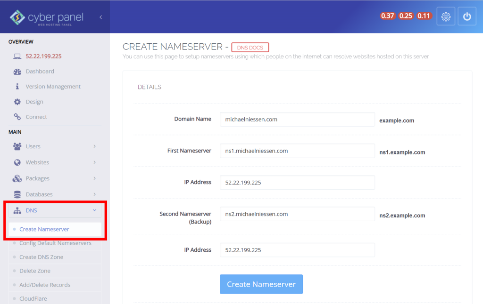This screenshot has width=483, height=304.
Task: Click the CyberPanel logo
Action: (47, 17)
